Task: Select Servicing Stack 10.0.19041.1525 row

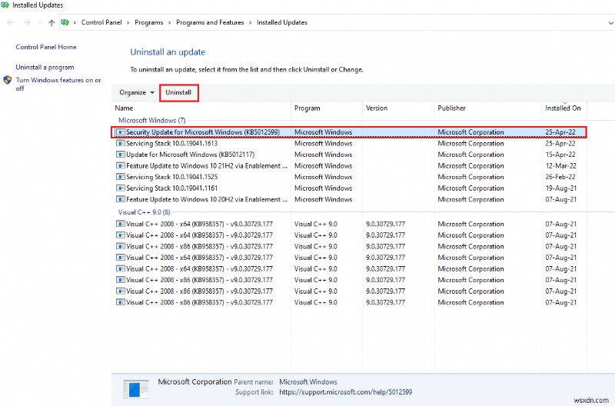Action: [x=349, y=177]
